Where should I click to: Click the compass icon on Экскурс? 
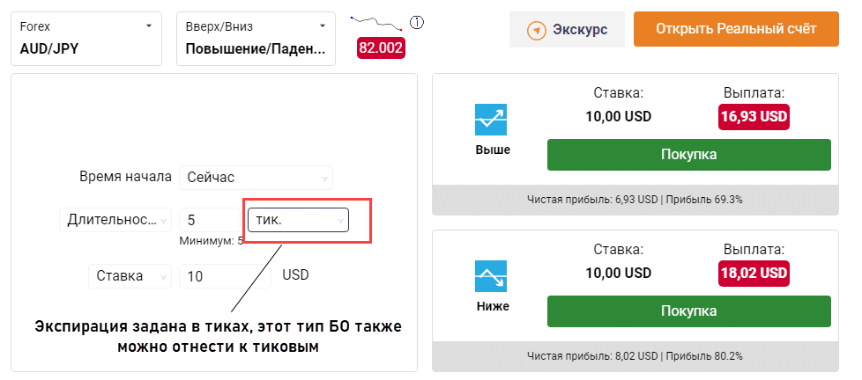click(x=537, y=30)
